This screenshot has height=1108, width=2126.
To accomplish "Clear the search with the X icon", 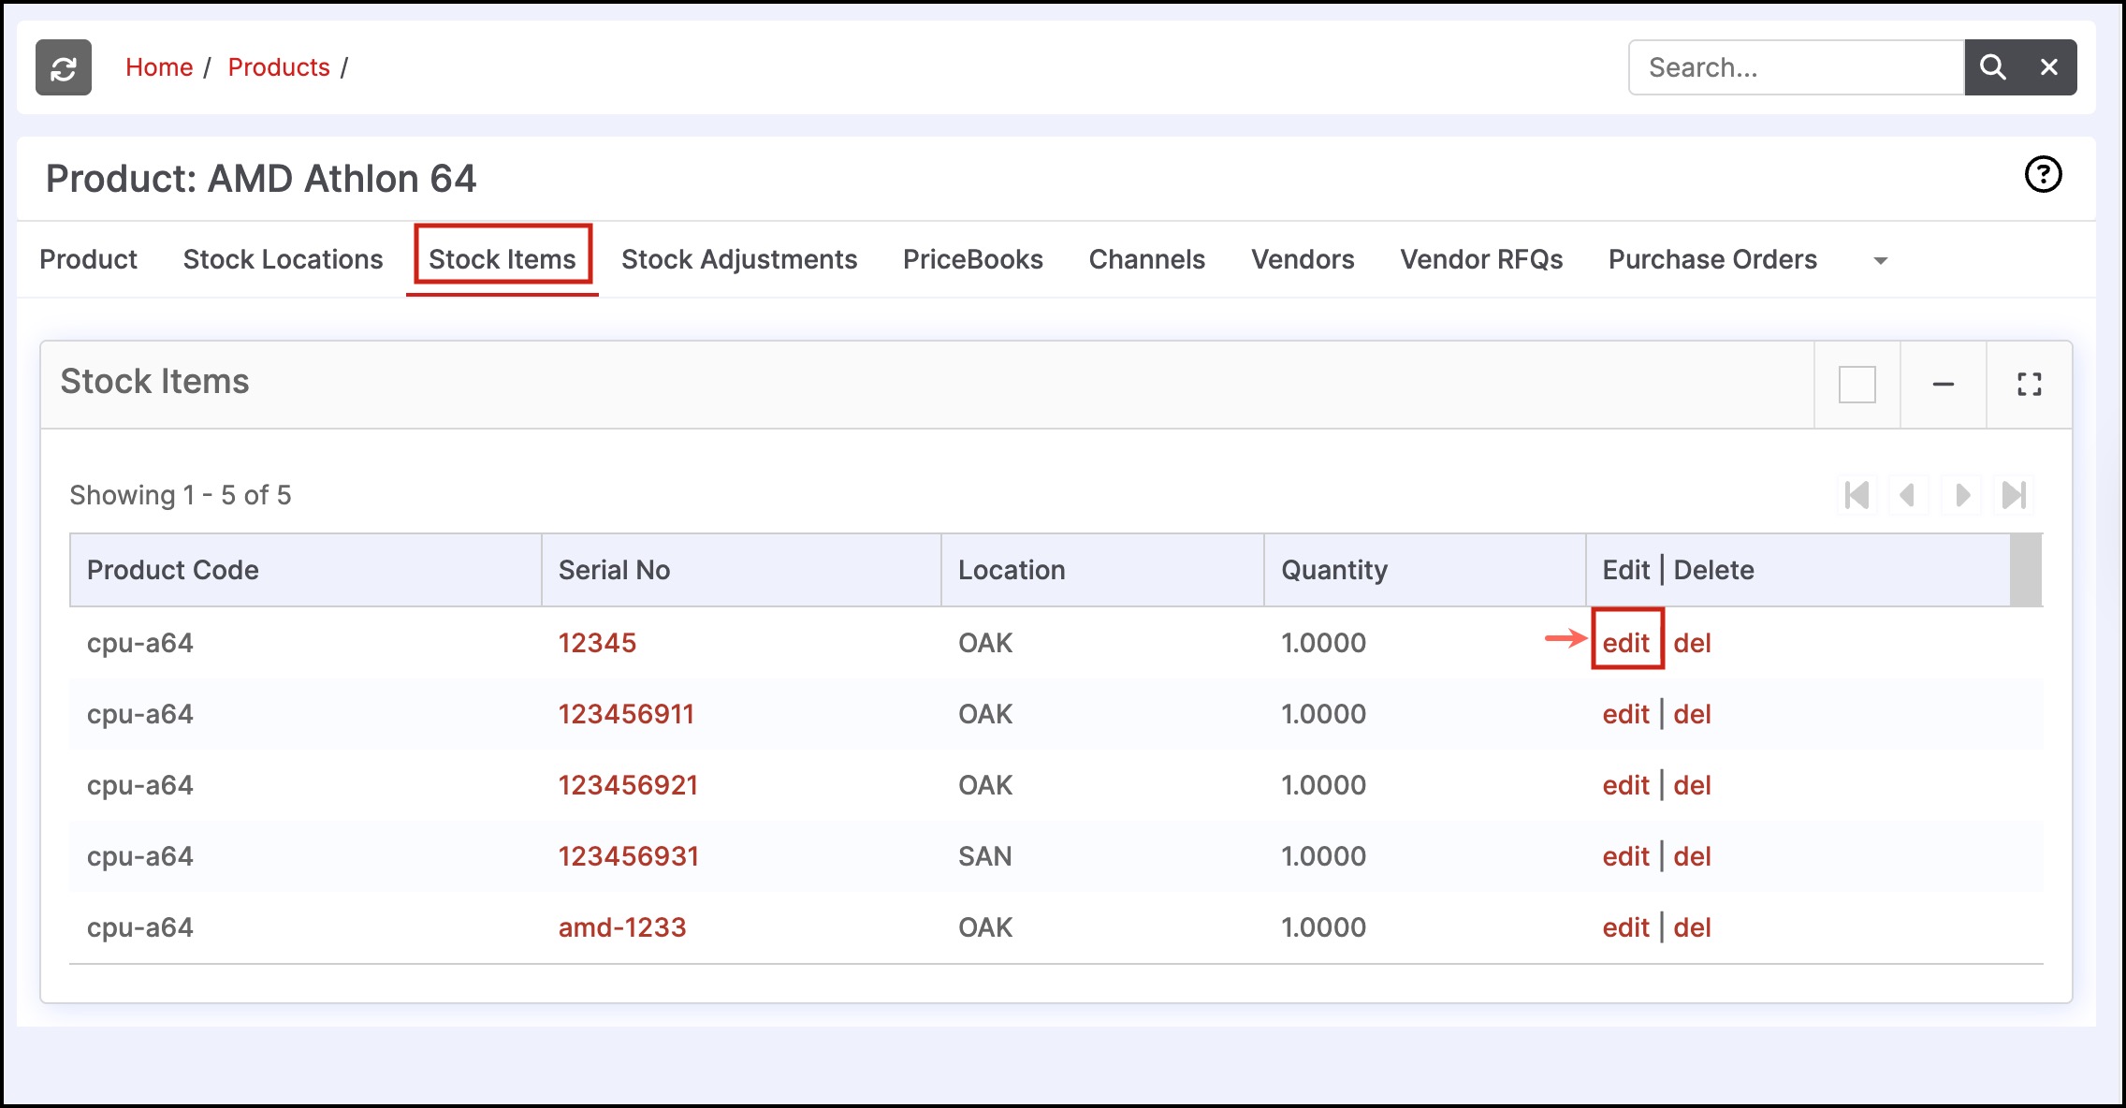I will (2048, 67).
